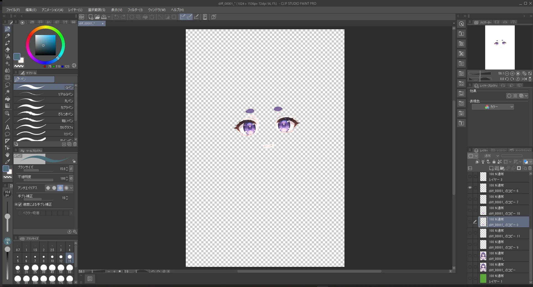Delete layer with the trash icon in Layers panel

pos(530,168)
